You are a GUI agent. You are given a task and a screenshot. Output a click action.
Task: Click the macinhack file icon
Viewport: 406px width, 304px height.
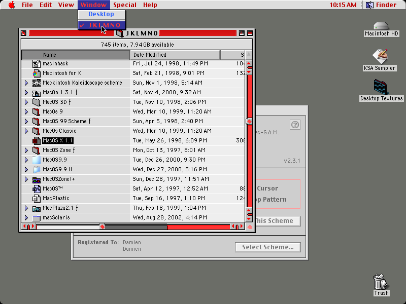(36, 64)
